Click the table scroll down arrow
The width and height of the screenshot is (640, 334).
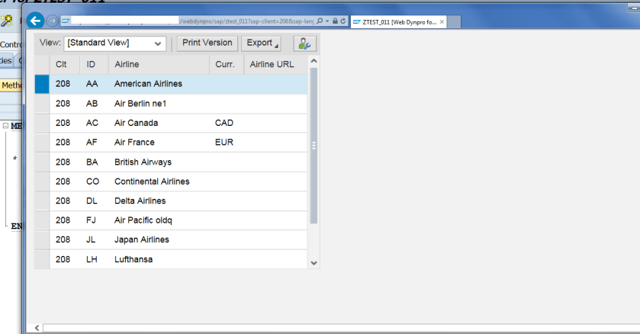(314, 263)
